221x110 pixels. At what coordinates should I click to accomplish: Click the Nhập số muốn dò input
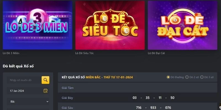(24, 80)
